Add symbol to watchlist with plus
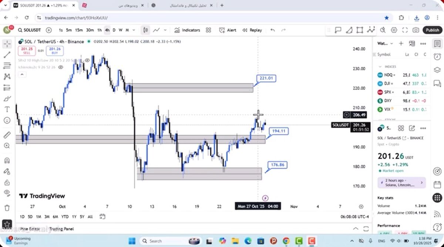Screen dimensions: 444x247 click(401, 44)
